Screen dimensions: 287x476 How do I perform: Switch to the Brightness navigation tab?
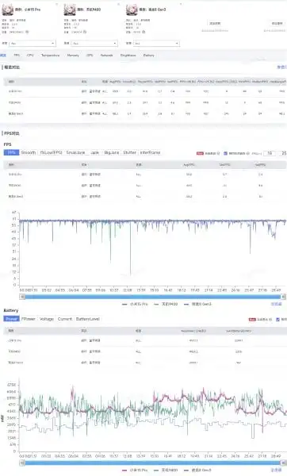(128, 56)
